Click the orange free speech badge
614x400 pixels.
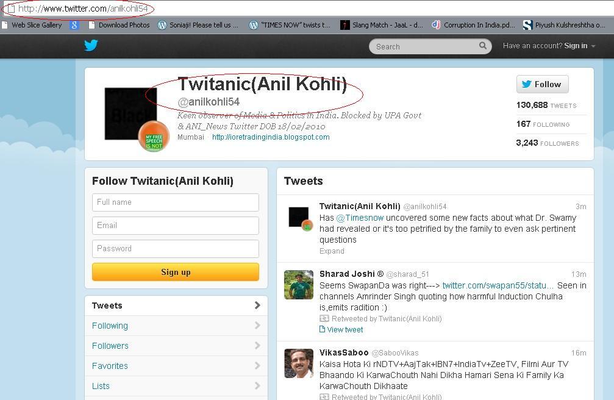click(x=154, y=137)
